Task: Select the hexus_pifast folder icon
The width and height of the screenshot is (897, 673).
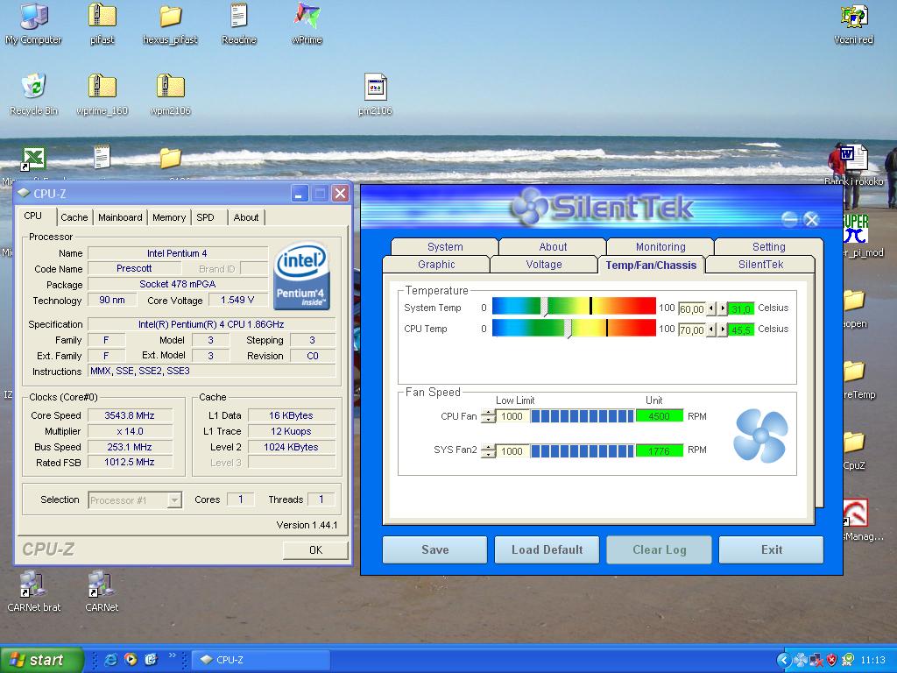Action: pos(170,24)
